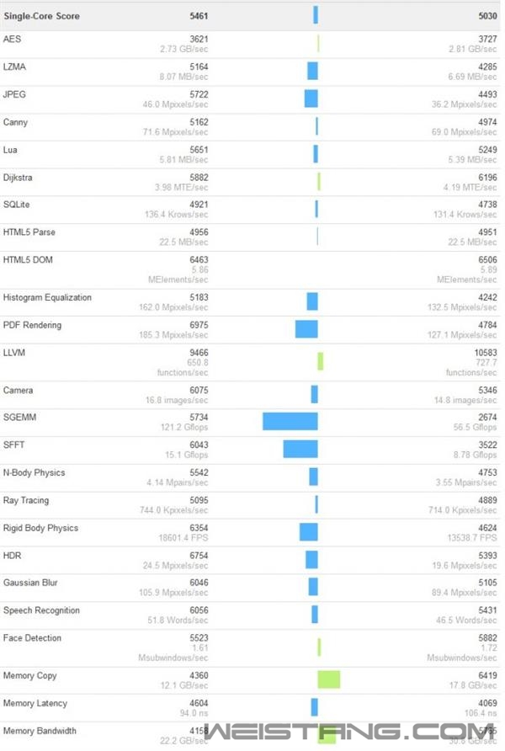Click the SGEMM blue comparison bar
The image size is (505, 751).
(290, 421)
